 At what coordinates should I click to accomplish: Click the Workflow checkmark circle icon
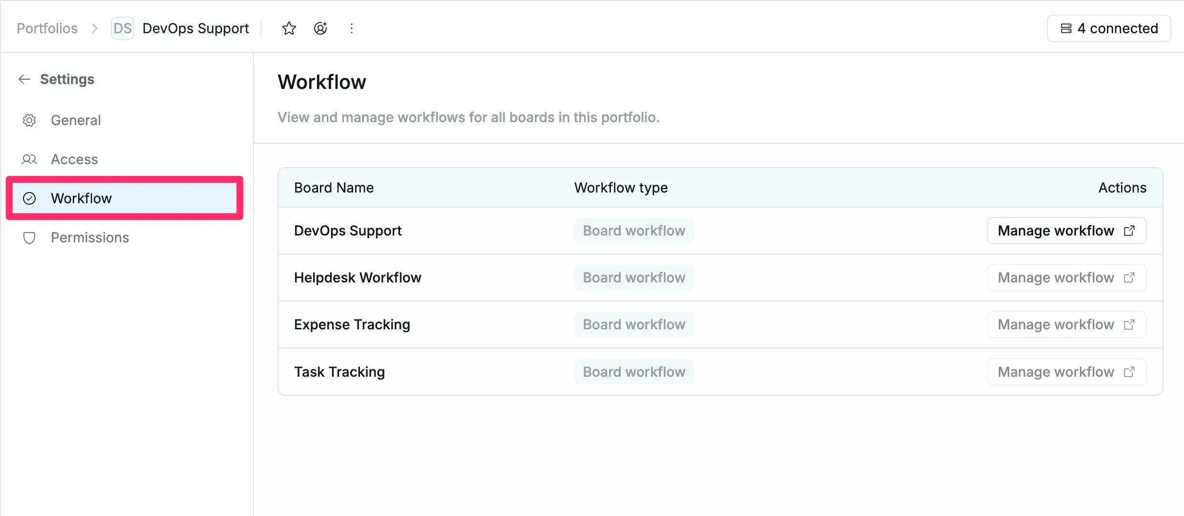pyautogui.click(x=29, y=198)
